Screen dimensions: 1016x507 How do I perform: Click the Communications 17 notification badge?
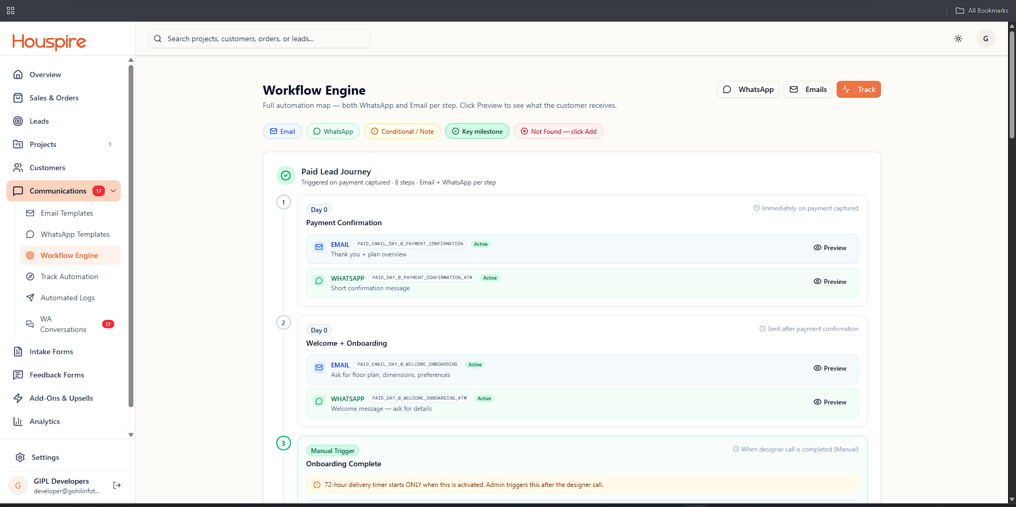click(x=98, y=191)
